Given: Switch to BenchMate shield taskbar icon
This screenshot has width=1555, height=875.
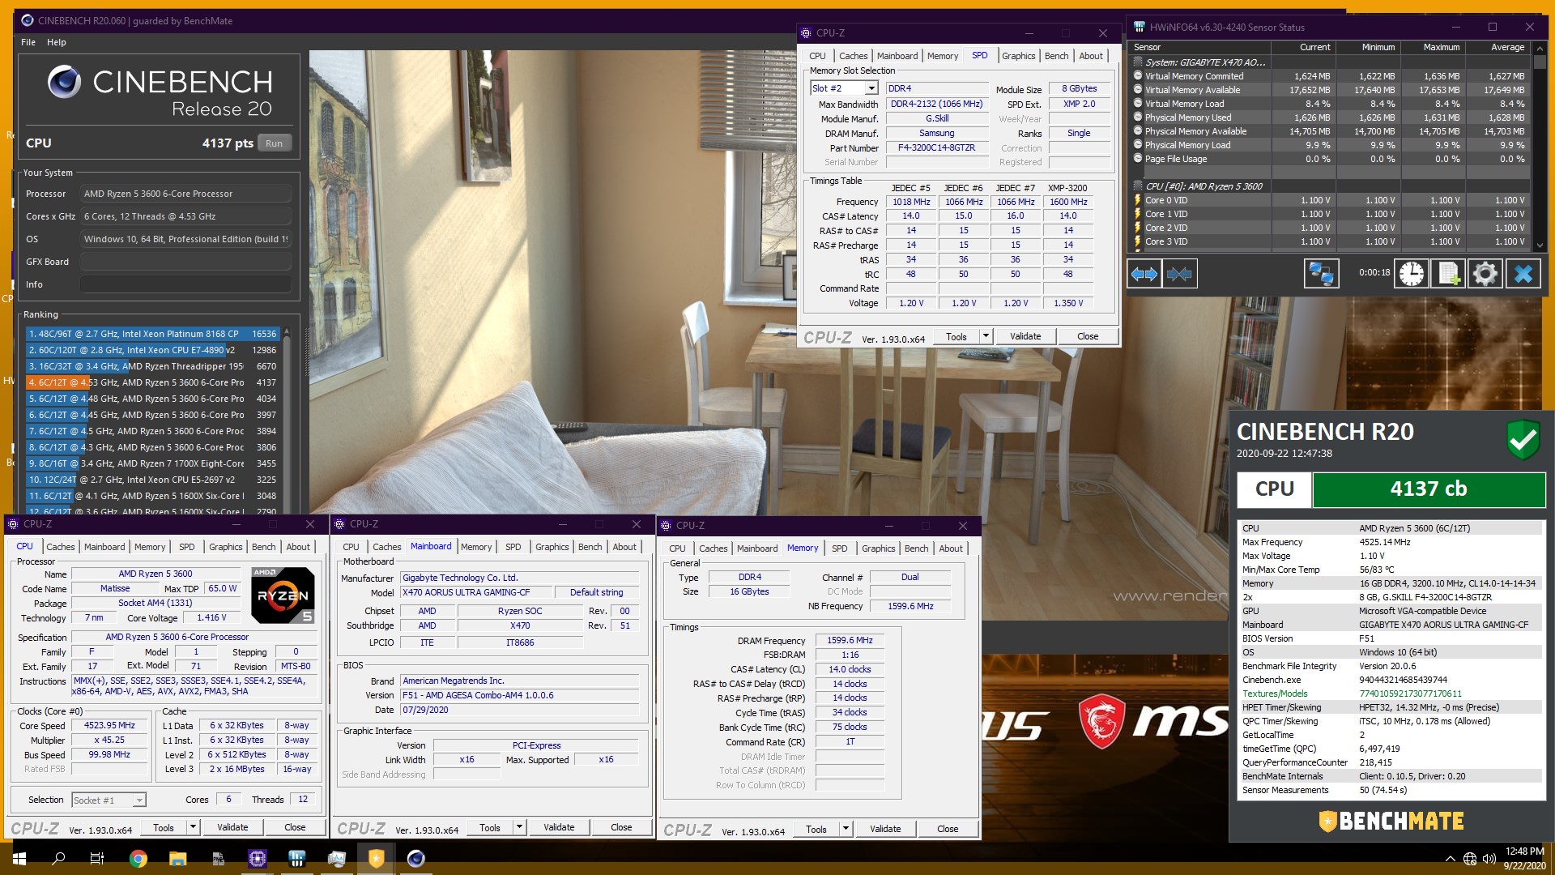Looking at the screenshot, I should pos(377,859).
